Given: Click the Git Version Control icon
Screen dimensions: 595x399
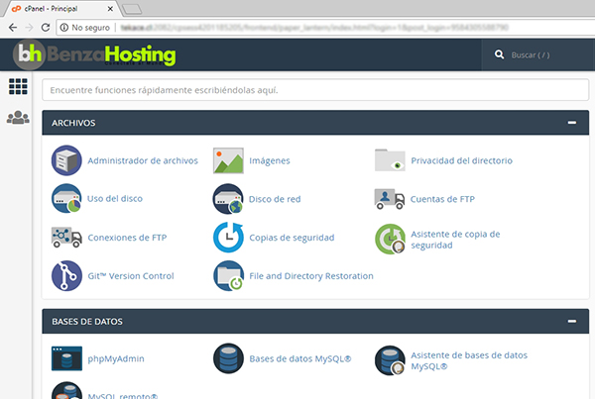Looking at the screenshot, I should coord(66,275).
